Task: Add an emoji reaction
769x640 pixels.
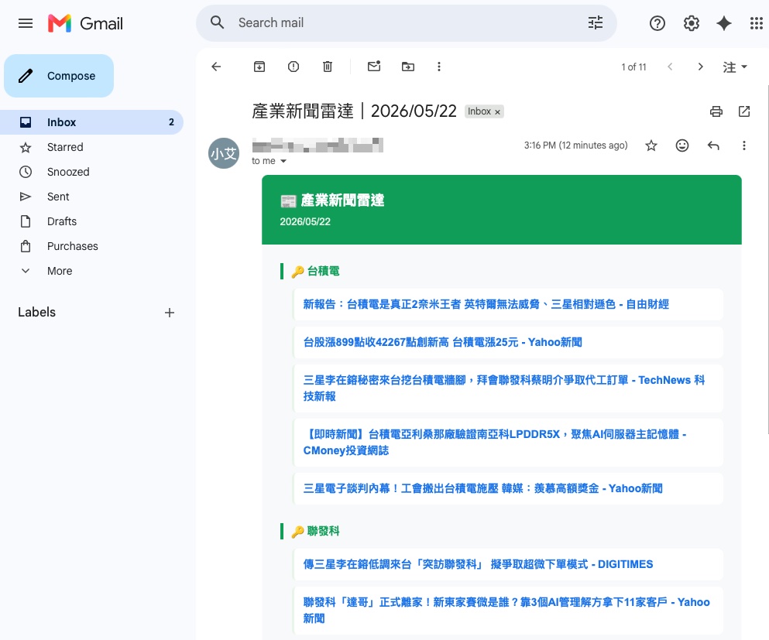Action: coord(682,145)
